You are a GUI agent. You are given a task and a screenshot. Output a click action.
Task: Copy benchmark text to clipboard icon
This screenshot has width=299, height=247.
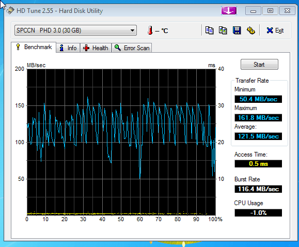pos(209,30)
